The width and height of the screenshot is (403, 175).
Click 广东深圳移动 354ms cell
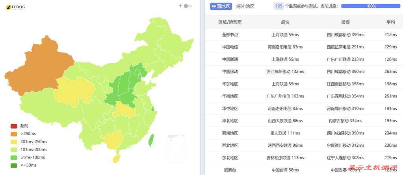coord(345,96)
